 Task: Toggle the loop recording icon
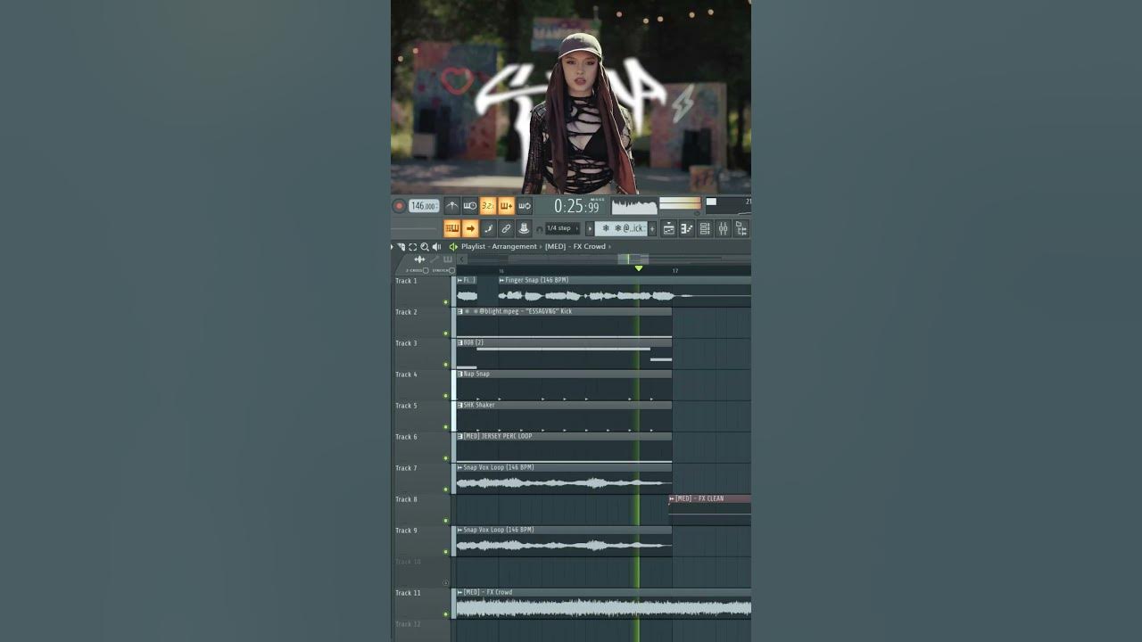pyautogui.click(x=525, y=206)
